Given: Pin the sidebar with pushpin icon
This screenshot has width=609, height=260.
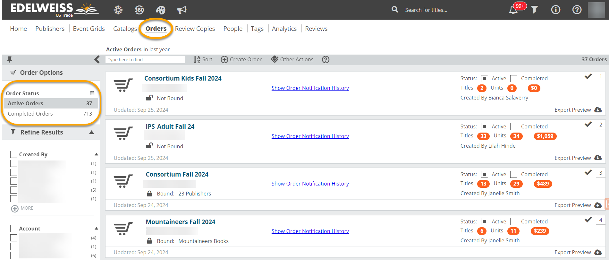Looking at the screenshot, I should pos(10,59).
